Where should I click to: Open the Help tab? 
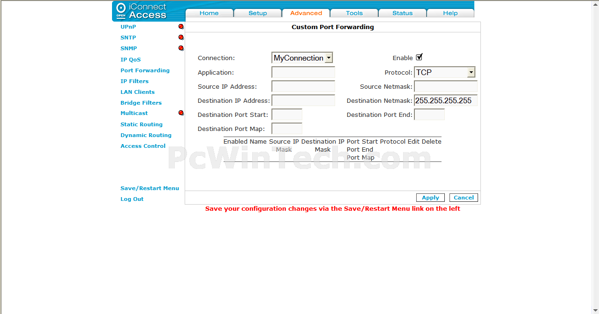point(450,13)
